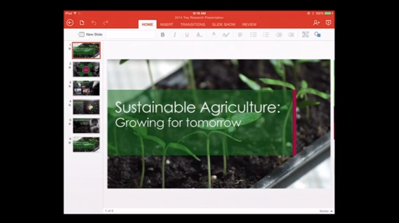399x223 pixels.
Task: Open the Share people icon
Action: (x=316, y=23)
